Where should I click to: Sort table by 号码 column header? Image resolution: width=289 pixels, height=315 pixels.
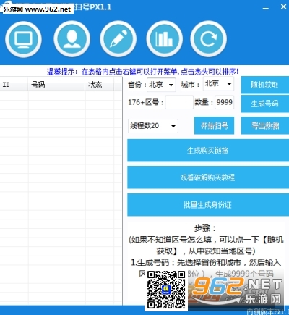(56, 85)
